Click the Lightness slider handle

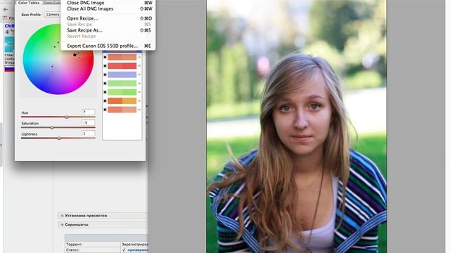coord(59,138)
